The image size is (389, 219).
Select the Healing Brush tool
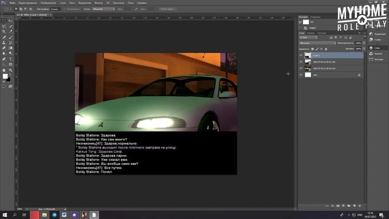(4, 37)
